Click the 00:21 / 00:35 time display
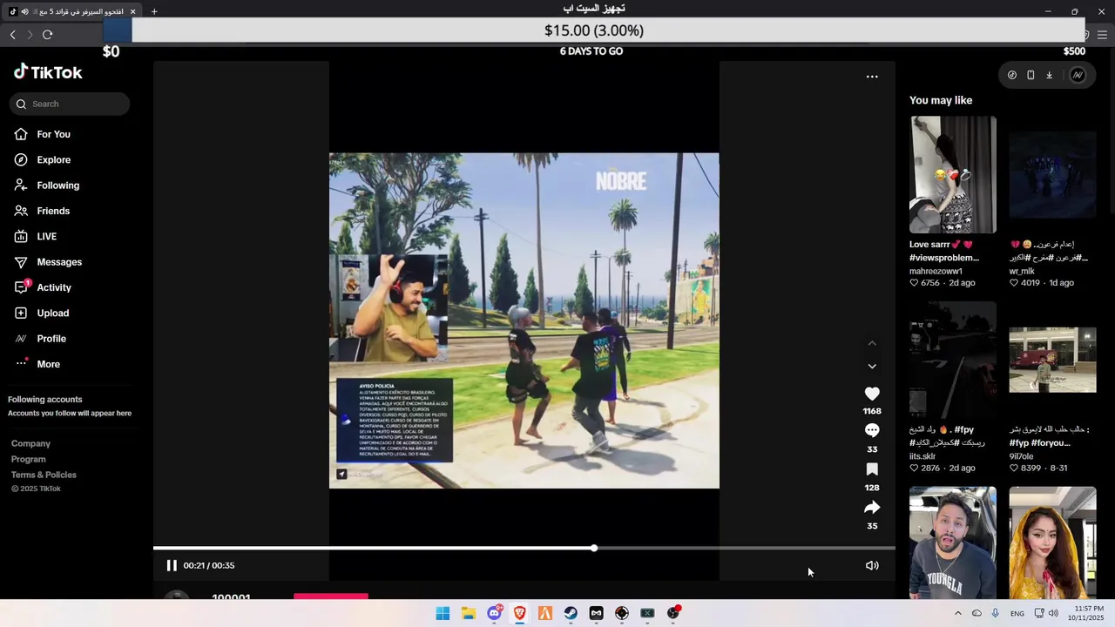The image size is (1115, 627). tap(209, 565)
